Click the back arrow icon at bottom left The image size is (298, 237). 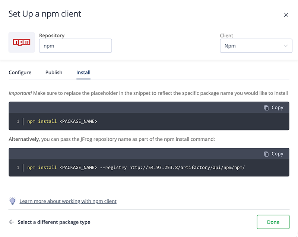coord(12,222)
